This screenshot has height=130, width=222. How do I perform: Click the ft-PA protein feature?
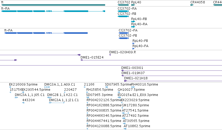click(46, 33)
